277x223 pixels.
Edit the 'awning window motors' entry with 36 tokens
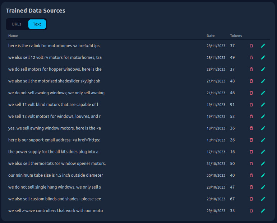[263, 128]
